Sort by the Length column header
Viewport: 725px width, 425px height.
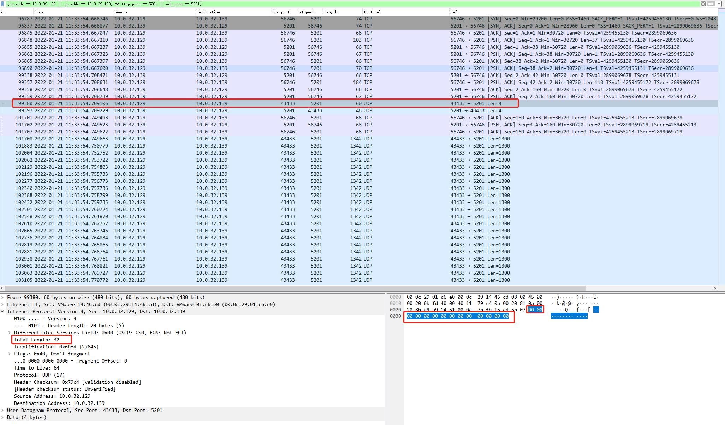click(x=331, y=12)
